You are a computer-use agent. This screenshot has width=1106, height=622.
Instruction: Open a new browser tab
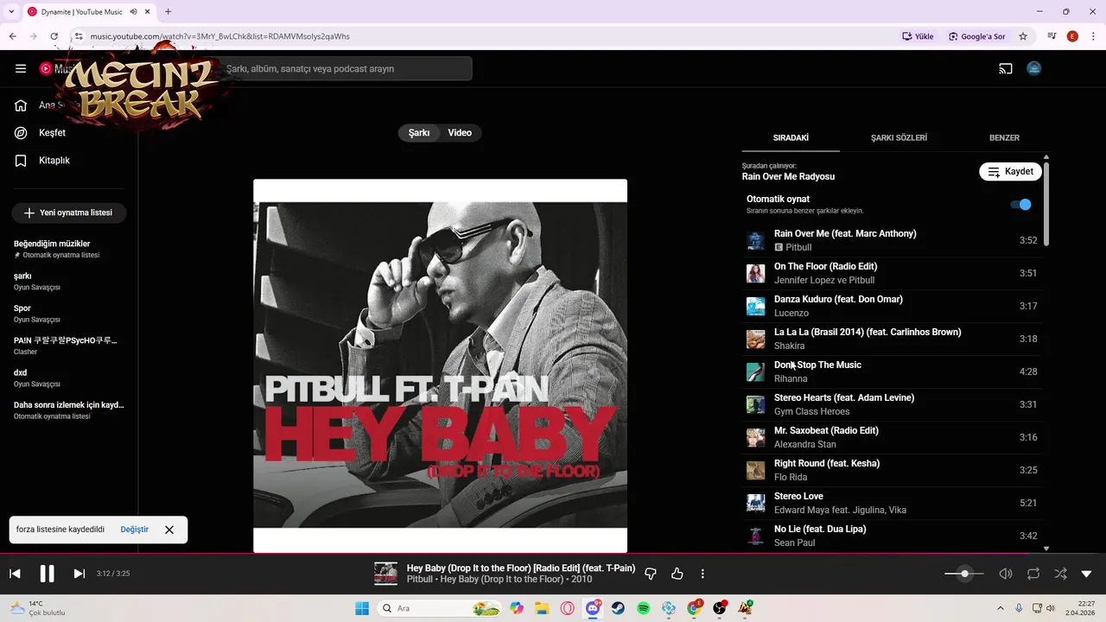coord(168,12)
